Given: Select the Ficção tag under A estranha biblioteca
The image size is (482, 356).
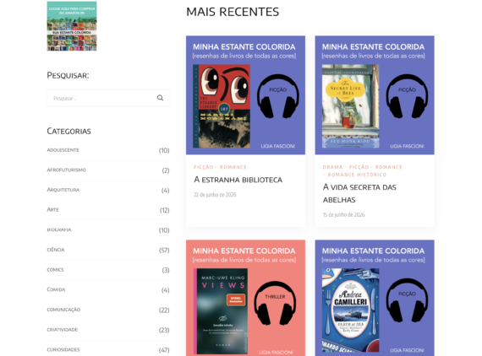Looking at the screenshot, I should click(204, 167).
